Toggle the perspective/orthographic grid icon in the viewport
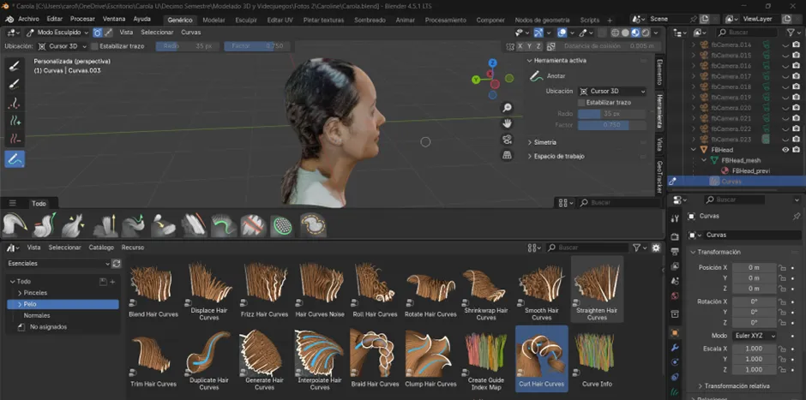The height and width of the screenshot is (400, 806). click(508, 155)
